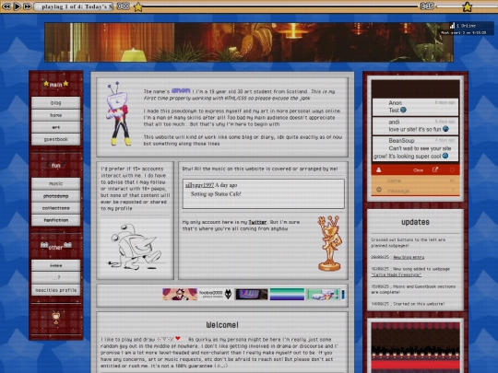Focus the chatbox message input field
Screen dimensions: 498x373
[x=416, y=191]
